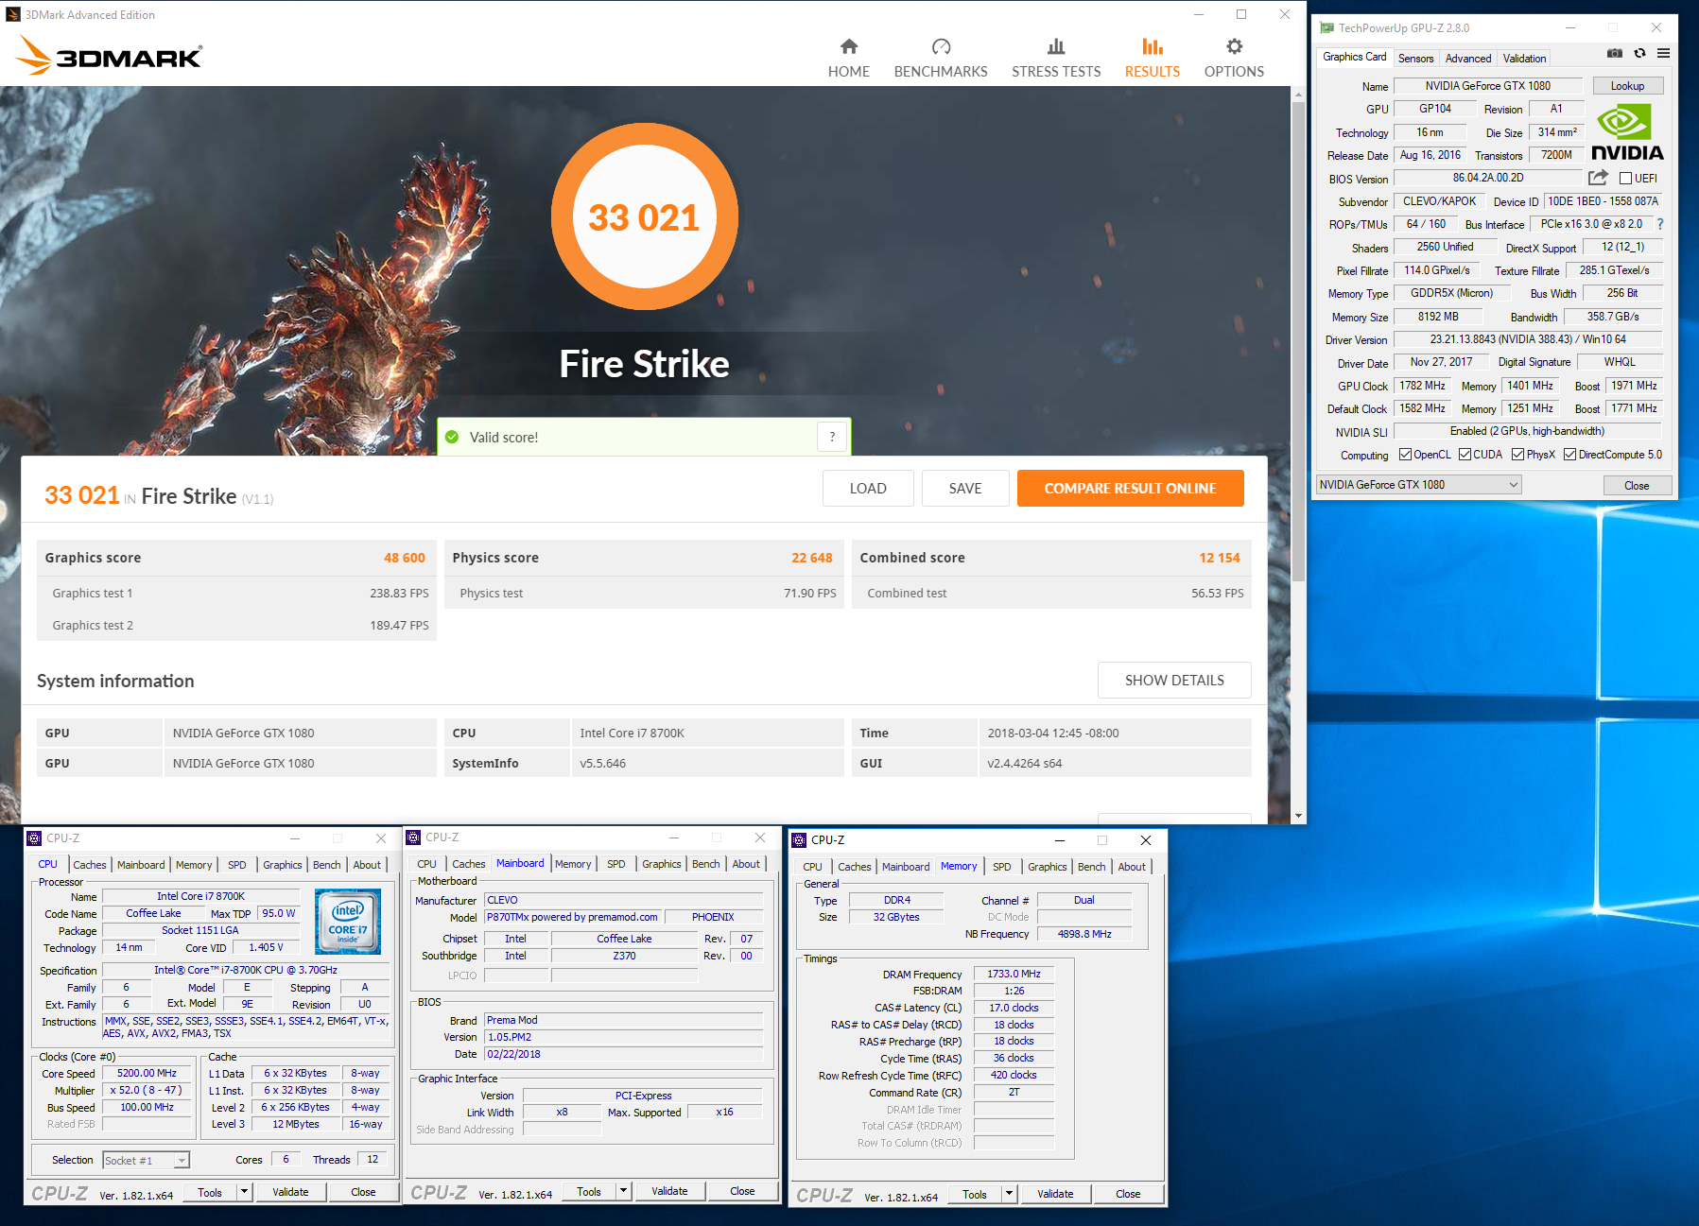Image resolution: width=1699 pixels, height=1226 pixels.
Task: Toggle the PhysX checkbox
Action: [1517, 455]
